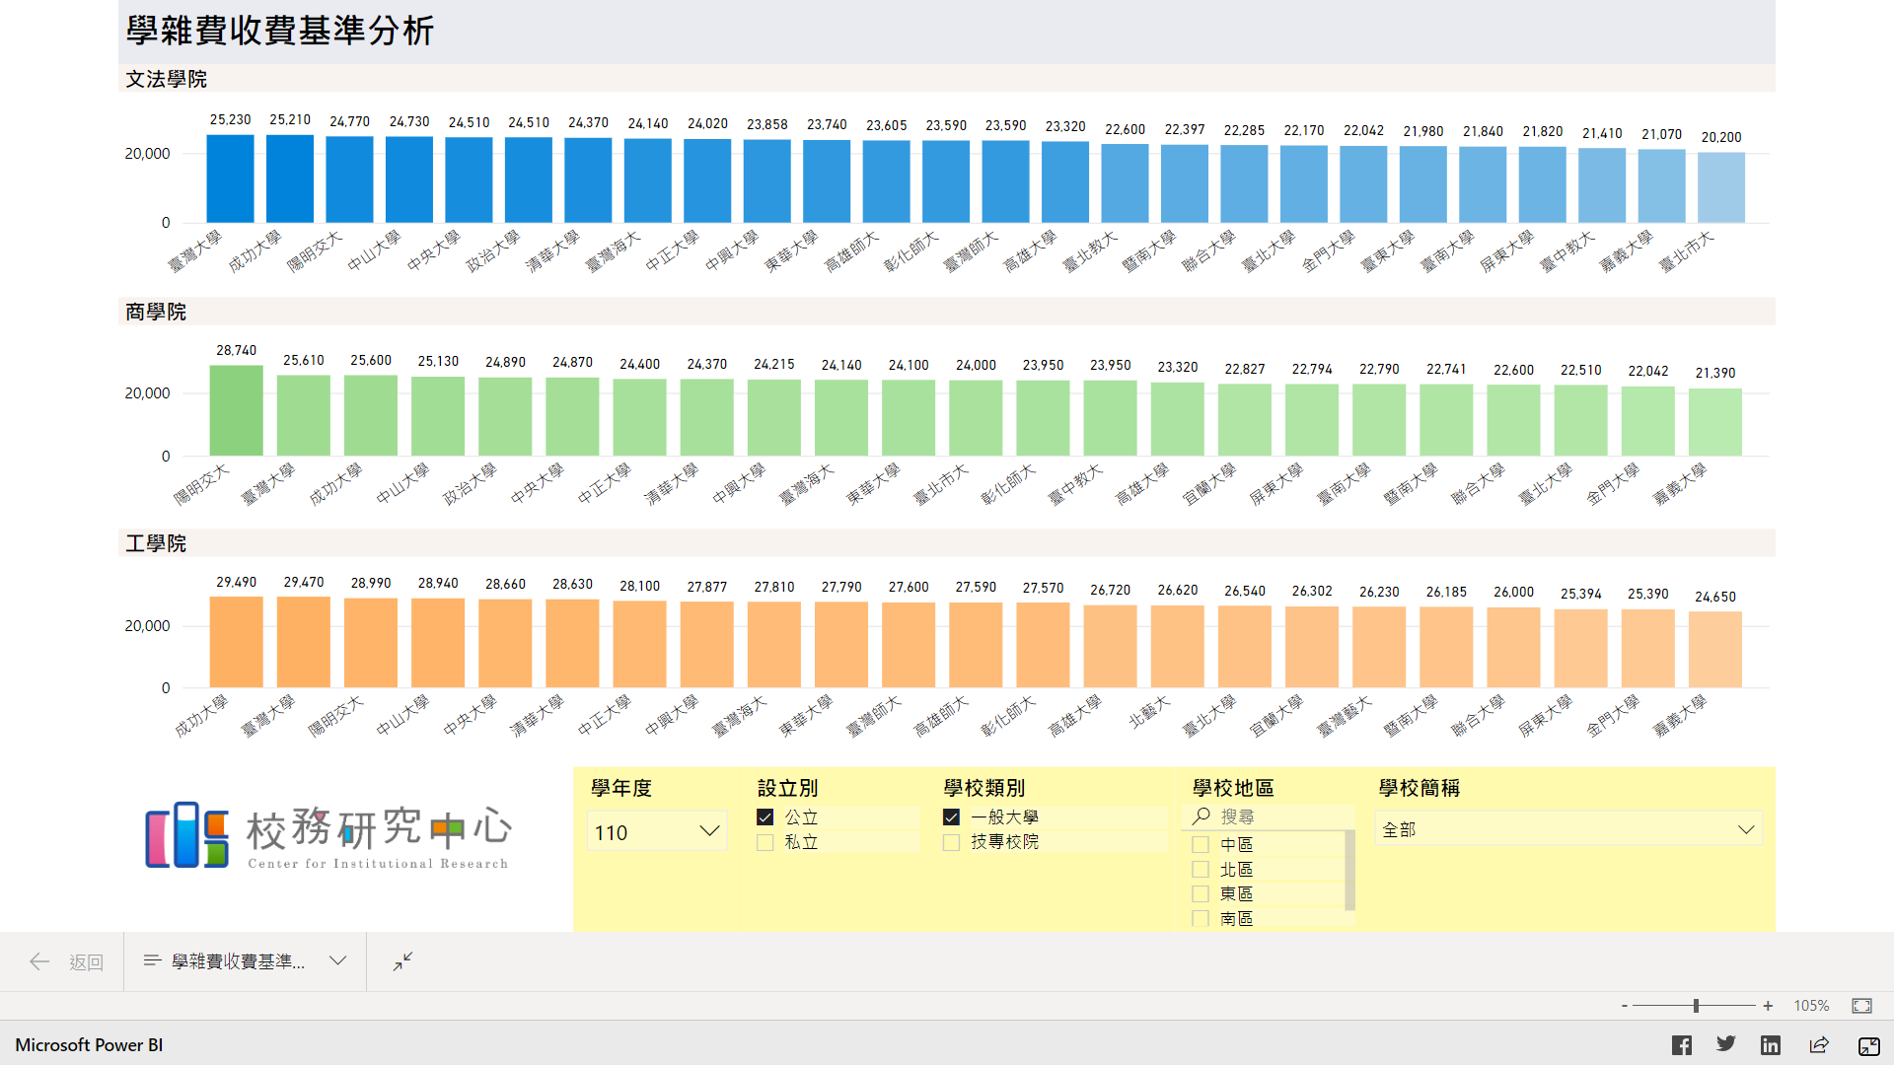1894x1065 pixels.
Task: Click the 工學院 chart title
Action: 156,543
